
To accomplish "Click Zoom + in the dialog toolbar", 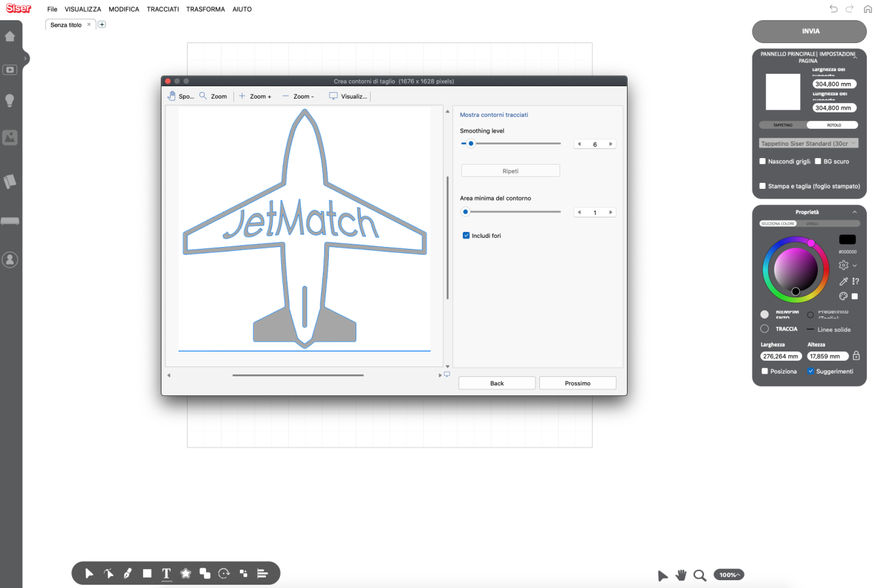I will pos(255,96).
